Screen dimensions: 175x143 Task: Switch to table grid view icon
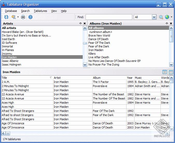(171, 72)
